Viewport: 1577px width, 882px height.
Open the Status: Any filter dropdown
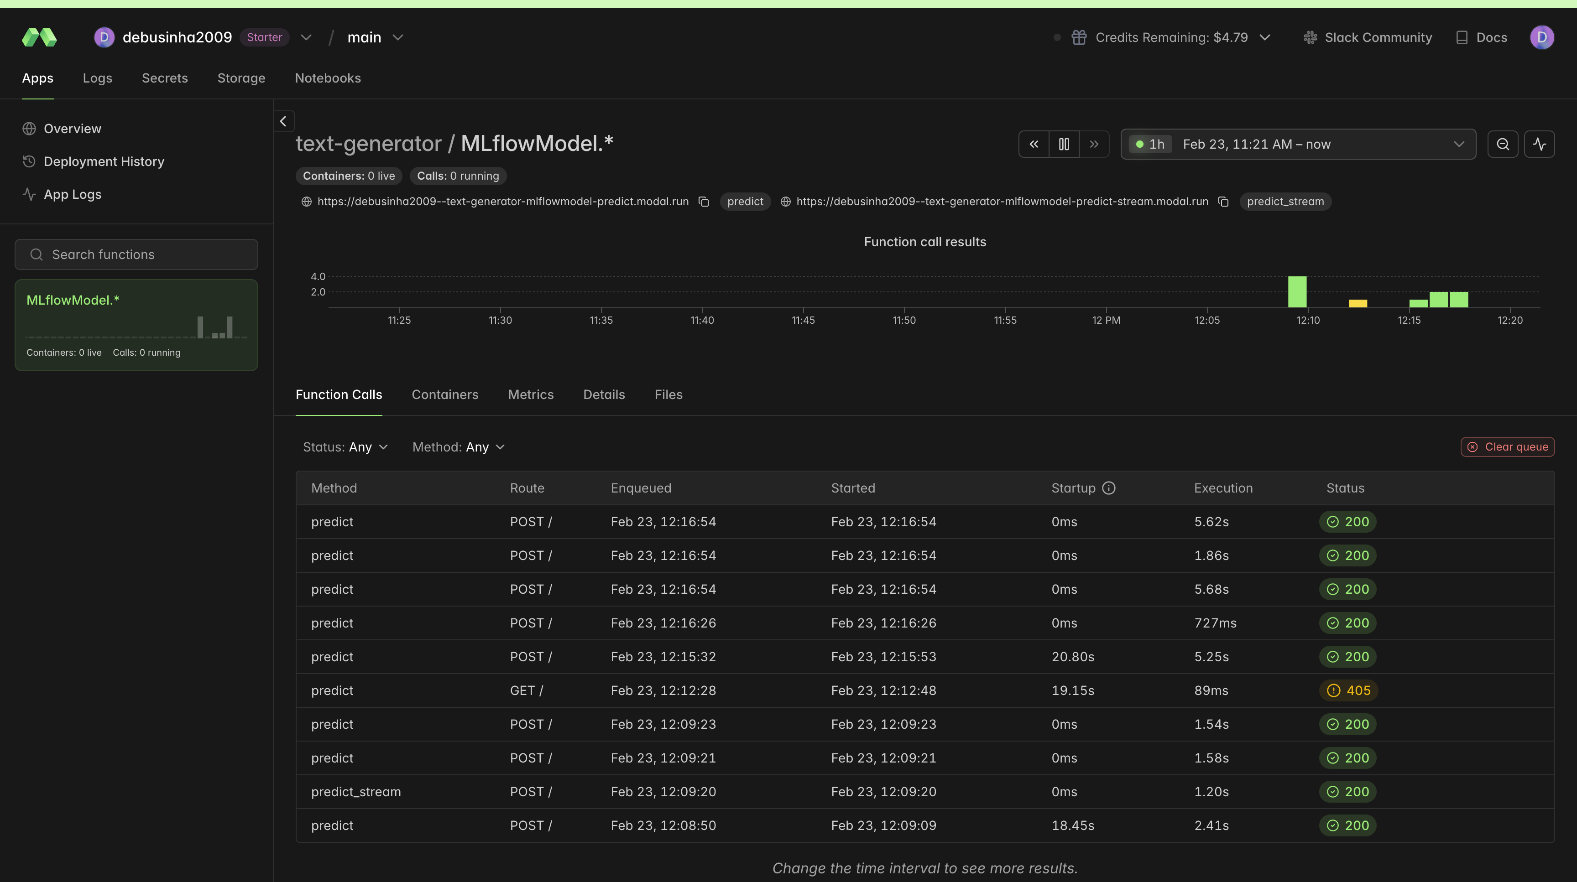345,446
